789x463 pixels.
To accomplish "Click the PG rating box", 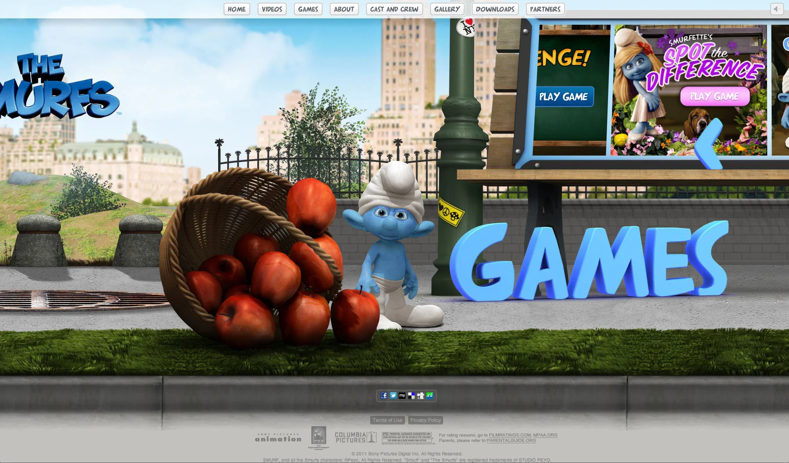I will pos(408,438).
